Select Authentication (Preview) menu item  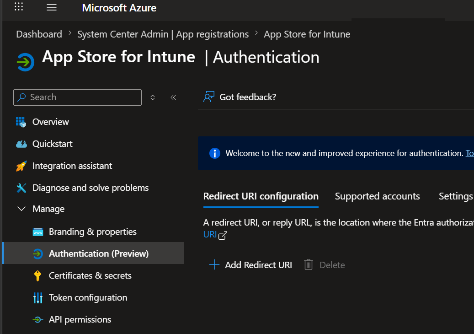[93, 253]
